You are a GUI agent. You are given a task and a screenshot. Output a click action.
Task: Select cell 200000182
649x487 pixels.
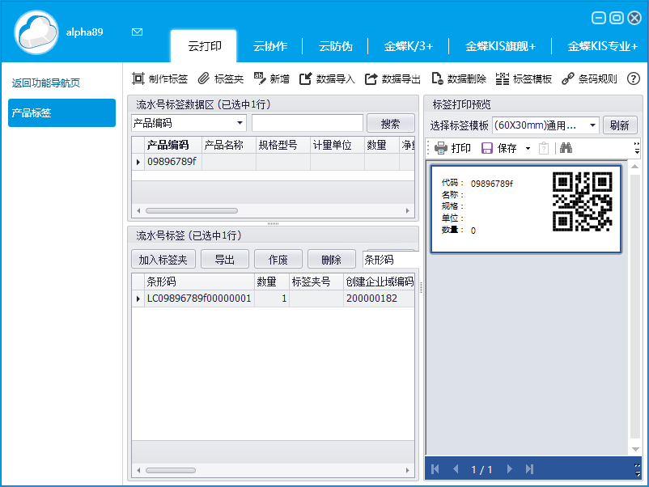pyautogui.click(x=379, y=299)
